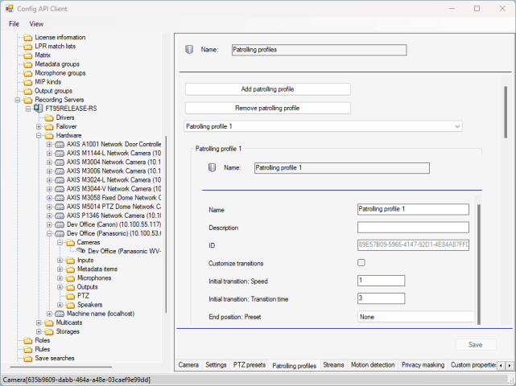This screenshot has height=386, width=516.
Task: Click the Machine name (localhost) hardware icon
Action: [x=60, y=314]
